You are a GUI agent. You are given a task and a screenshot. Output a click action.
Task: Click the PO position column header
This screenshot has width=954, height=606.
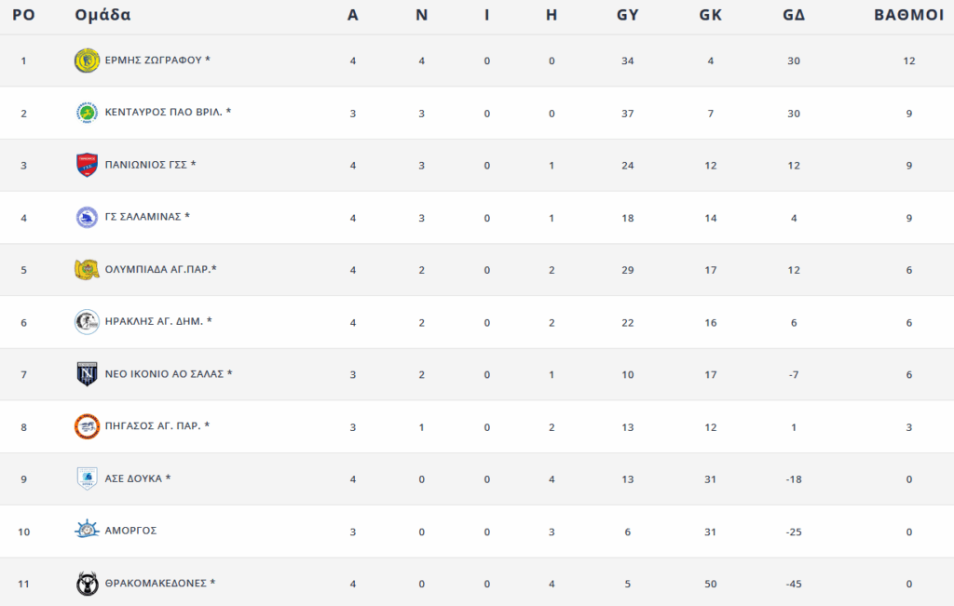click(23, 15)
